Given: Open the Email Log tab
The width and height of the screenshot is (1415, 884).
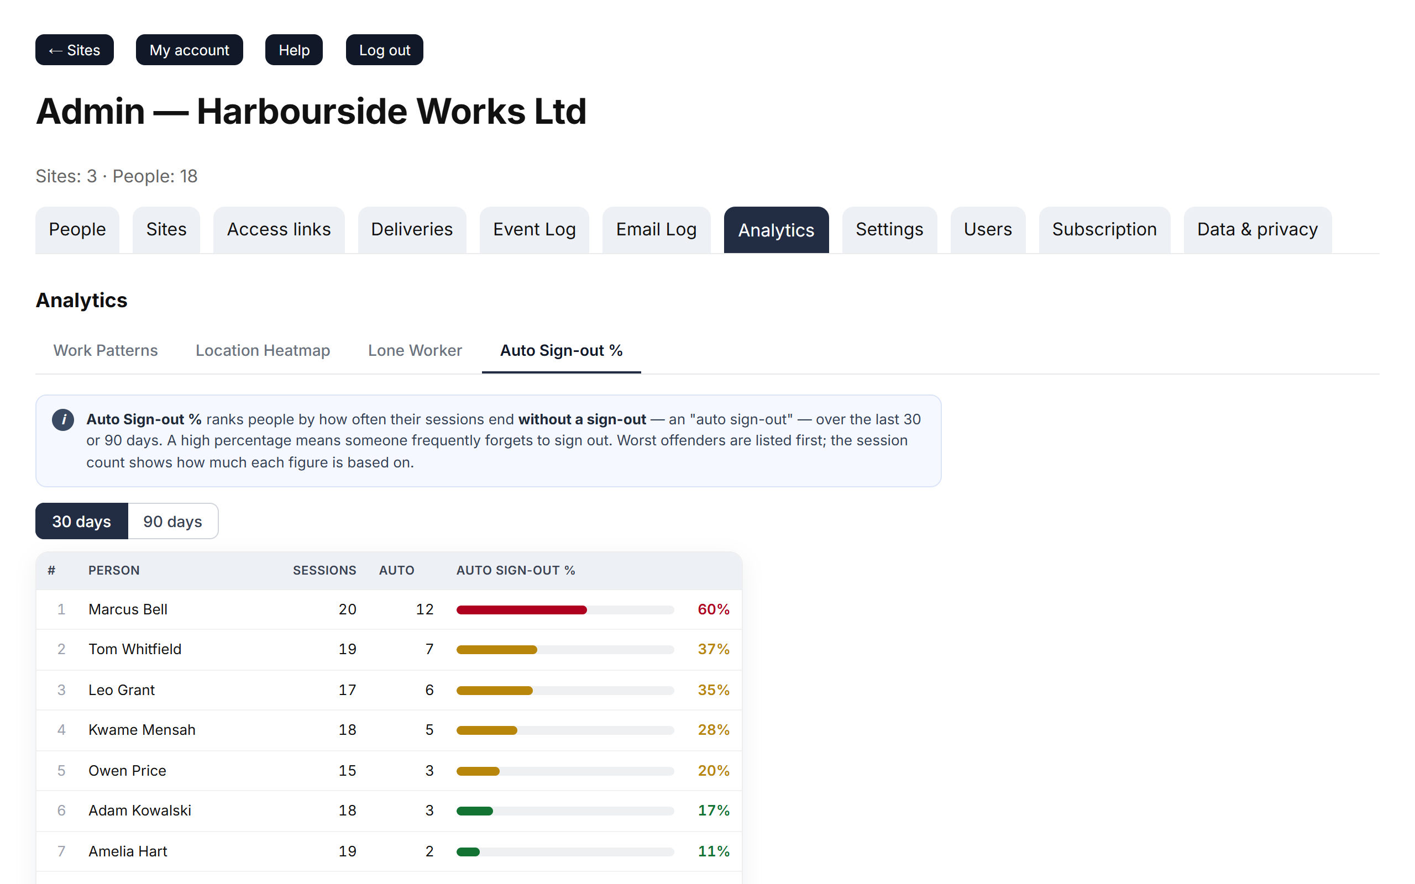Looking at the screenshot, I should tap(656, 230).
